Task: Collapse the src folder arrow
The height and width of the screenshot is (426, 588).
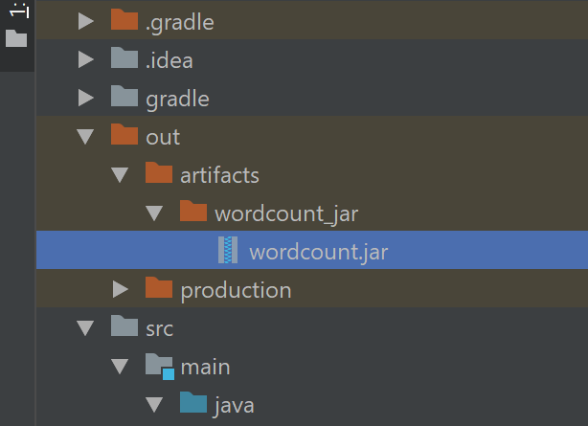Action: tap(85, 328)
